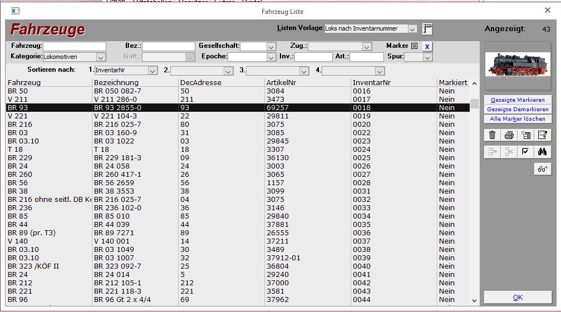
Task: Open the Zug dropdown
Action: [x=366, y=47]
